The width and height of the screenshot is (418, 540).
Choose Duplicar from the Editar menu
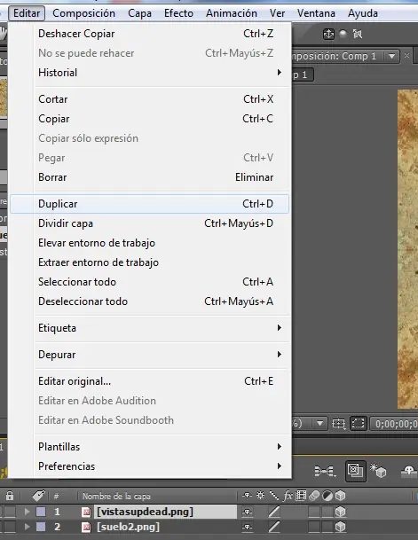[x=149, y=204]
